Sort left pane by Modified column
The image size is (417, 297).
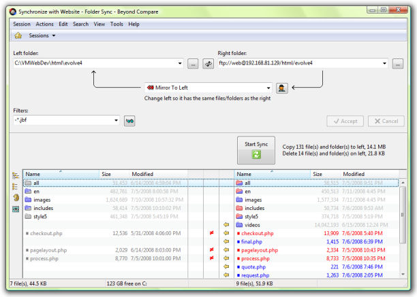(x=159, y=174)
